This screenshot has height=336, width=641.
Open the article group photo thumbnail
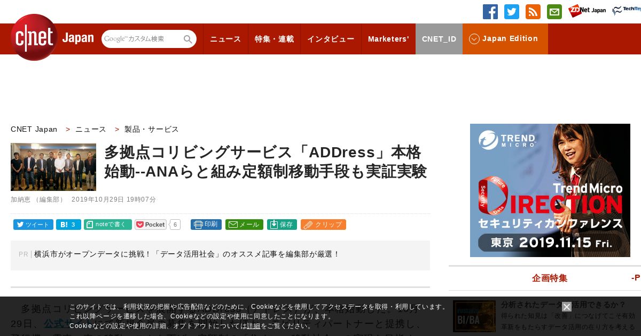tap(53, 167)
